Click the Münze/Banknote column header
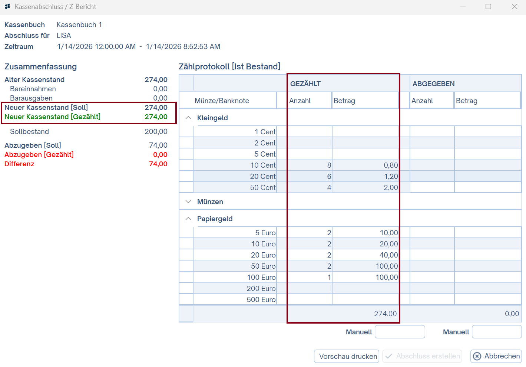Viewport: 526px width, 367px height. pos(235,101)
